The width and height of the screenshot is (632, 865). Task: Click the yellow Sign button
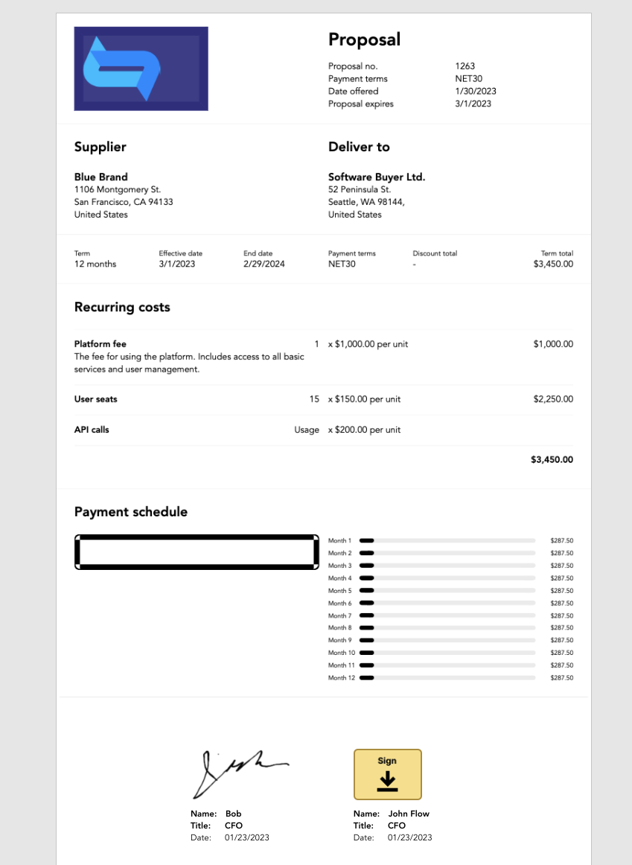[387, 774]
